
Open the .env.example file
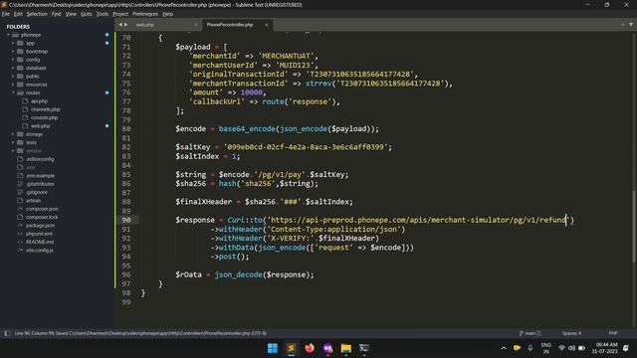(40, 176)
